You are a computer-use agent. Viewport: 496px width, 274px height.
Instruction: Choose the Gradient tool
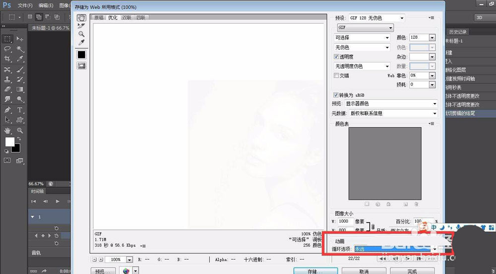pyautogui.click(x=20, y=90)
